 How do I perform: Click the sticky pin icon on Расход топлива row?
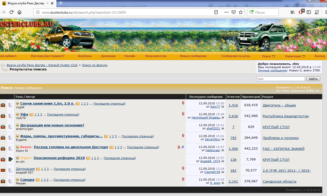pos(183,147)
